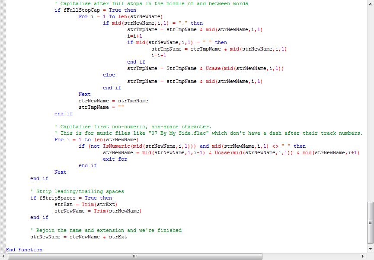Click the 'else' keyword line
374x260 pixels.
pyautogui.click(x=109, y=75)
